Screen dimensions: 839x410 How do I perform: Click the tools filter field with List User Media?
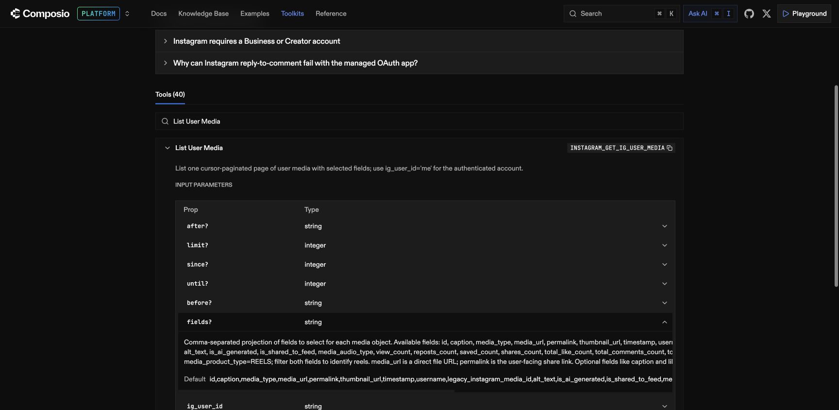[x=419, y=121]
